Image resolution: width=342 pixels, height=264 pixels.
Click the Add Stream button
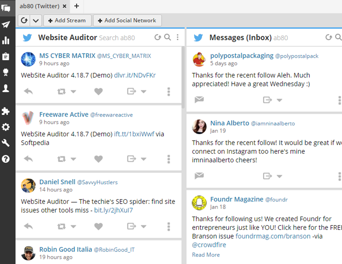(67, 20)
